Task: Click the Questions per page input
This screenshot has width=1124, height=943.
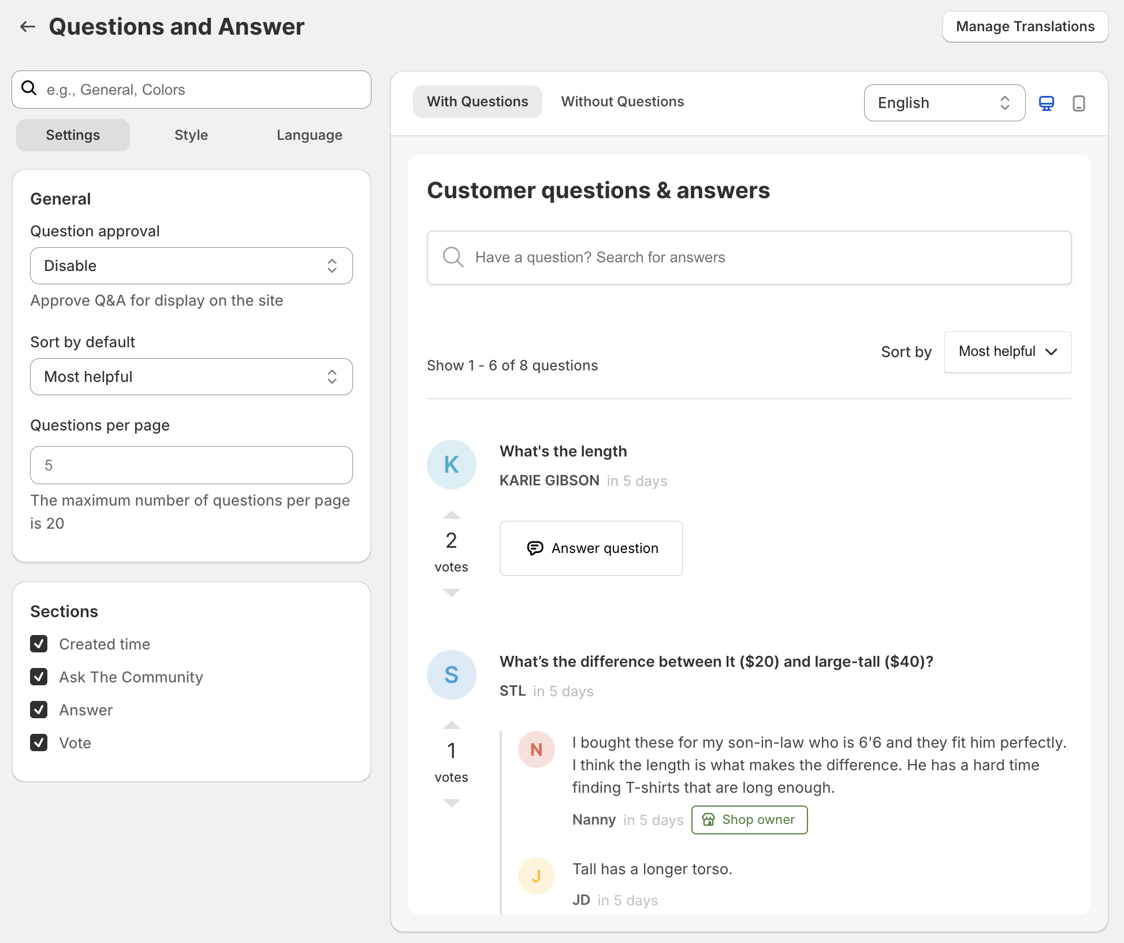Action: coord(191,465)
